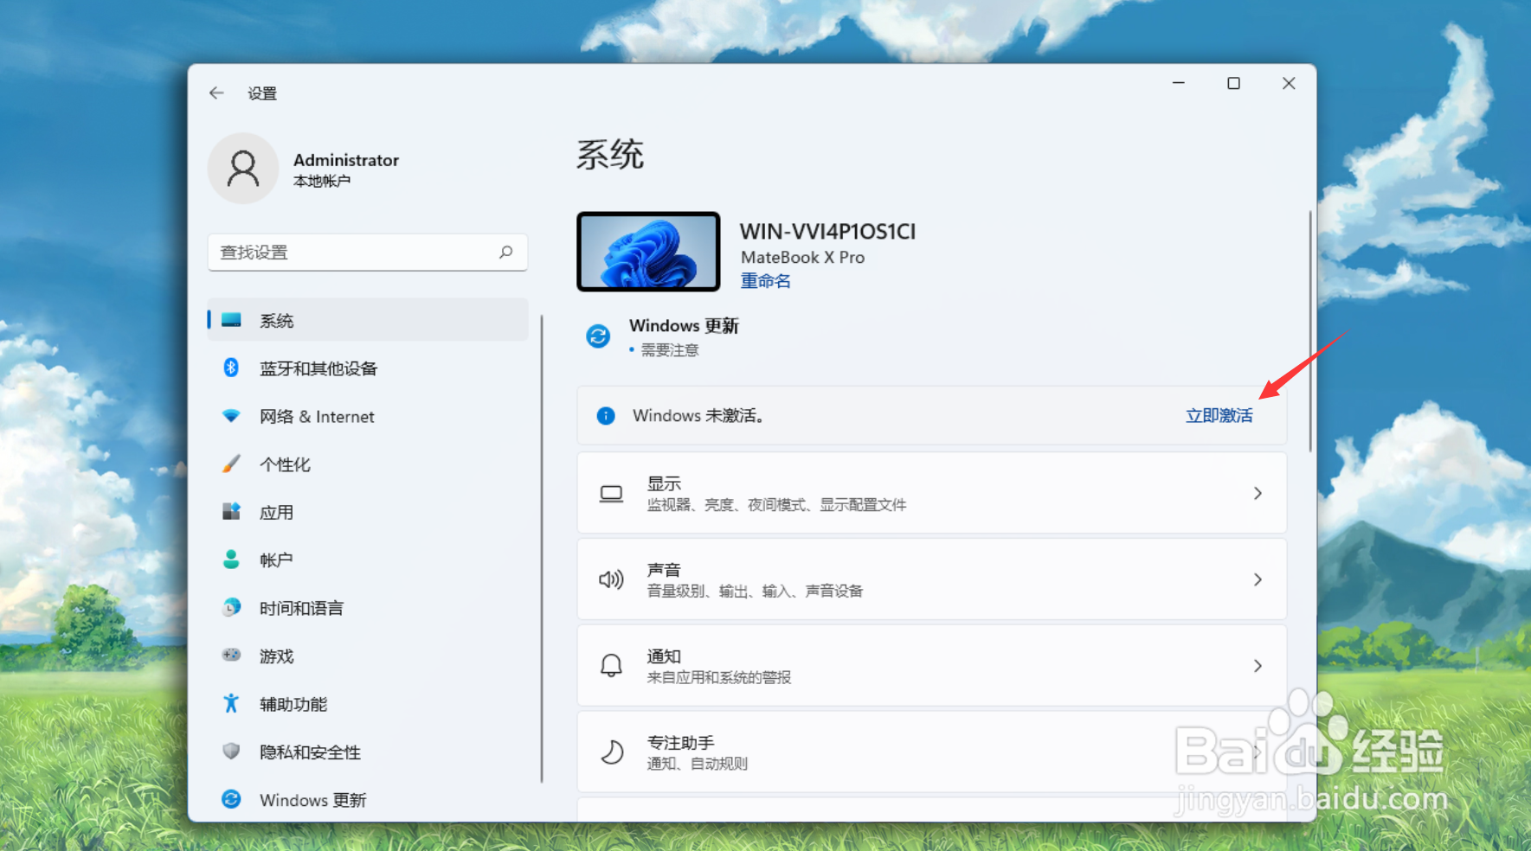
Task: Click the 查找设置 search field
Action: click(x=368, y=252)
